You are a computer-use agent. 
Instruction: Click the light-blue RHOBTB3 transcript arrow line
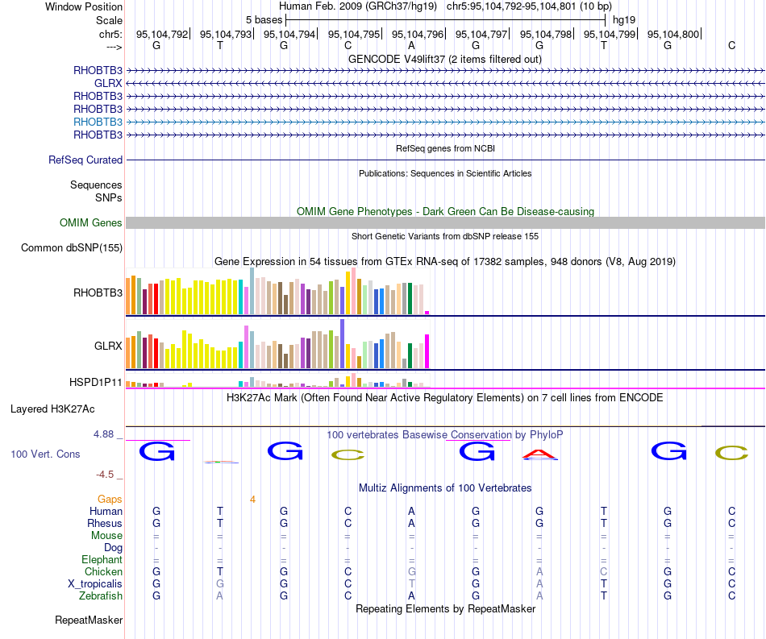click(445, 122)
